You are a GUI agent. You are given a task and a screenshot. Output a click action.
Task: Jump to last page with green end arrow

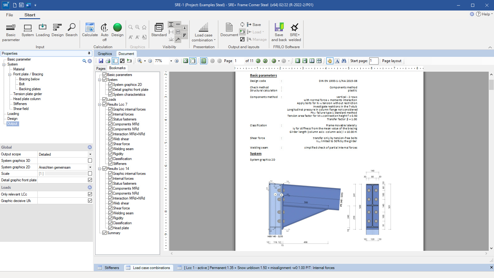265,61
